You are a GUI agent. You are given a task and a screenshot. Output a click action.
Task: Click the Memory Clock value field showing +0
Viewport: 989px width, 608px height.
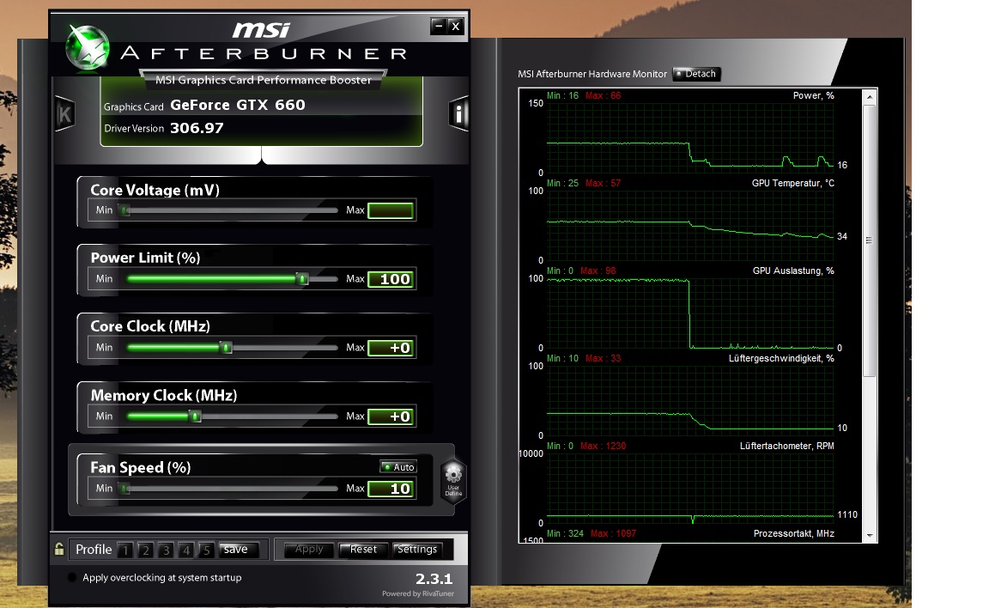(391, 416)
